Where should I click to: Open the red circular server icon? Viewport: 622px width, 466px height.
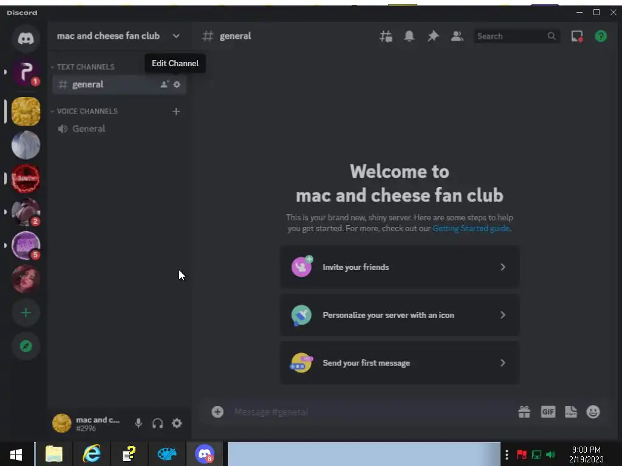[x=26, y=179]
